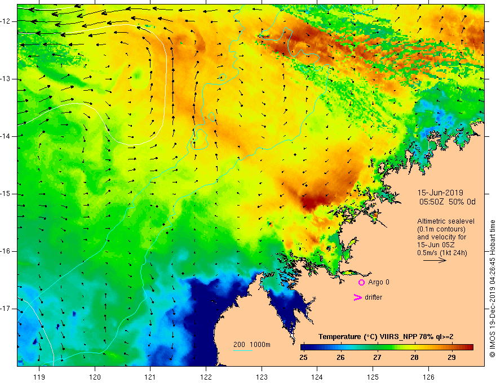Viewport: 496px width, 383px height.
Task: Click 'Altimetric sealevel' legend text
Action: pyautogui.click(x=446, y=221)
